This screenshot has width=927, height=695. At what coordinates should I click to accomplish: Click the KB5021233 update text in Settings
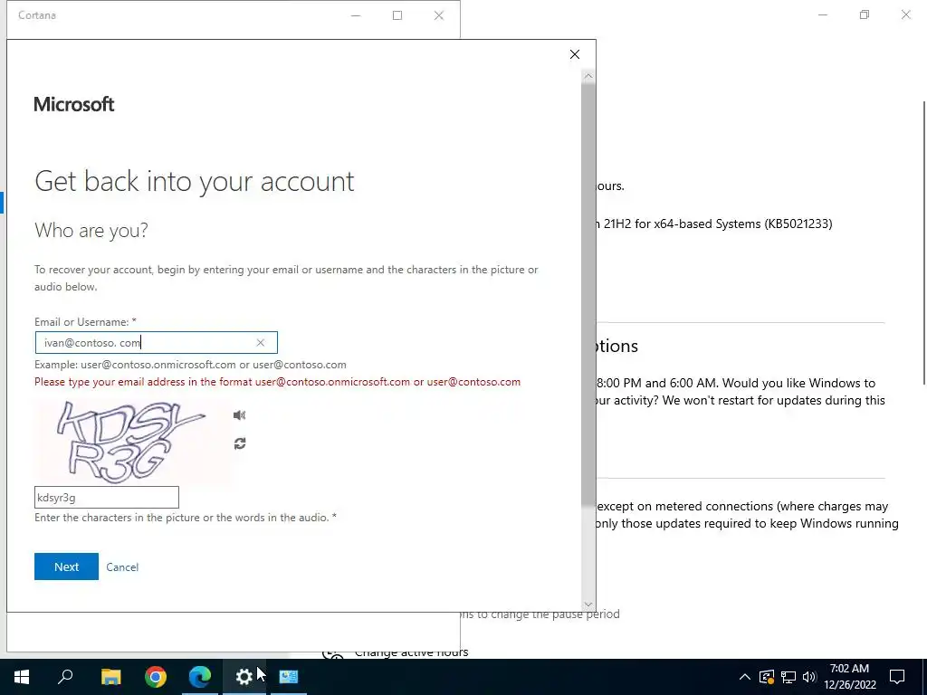[x=714, y=224]
